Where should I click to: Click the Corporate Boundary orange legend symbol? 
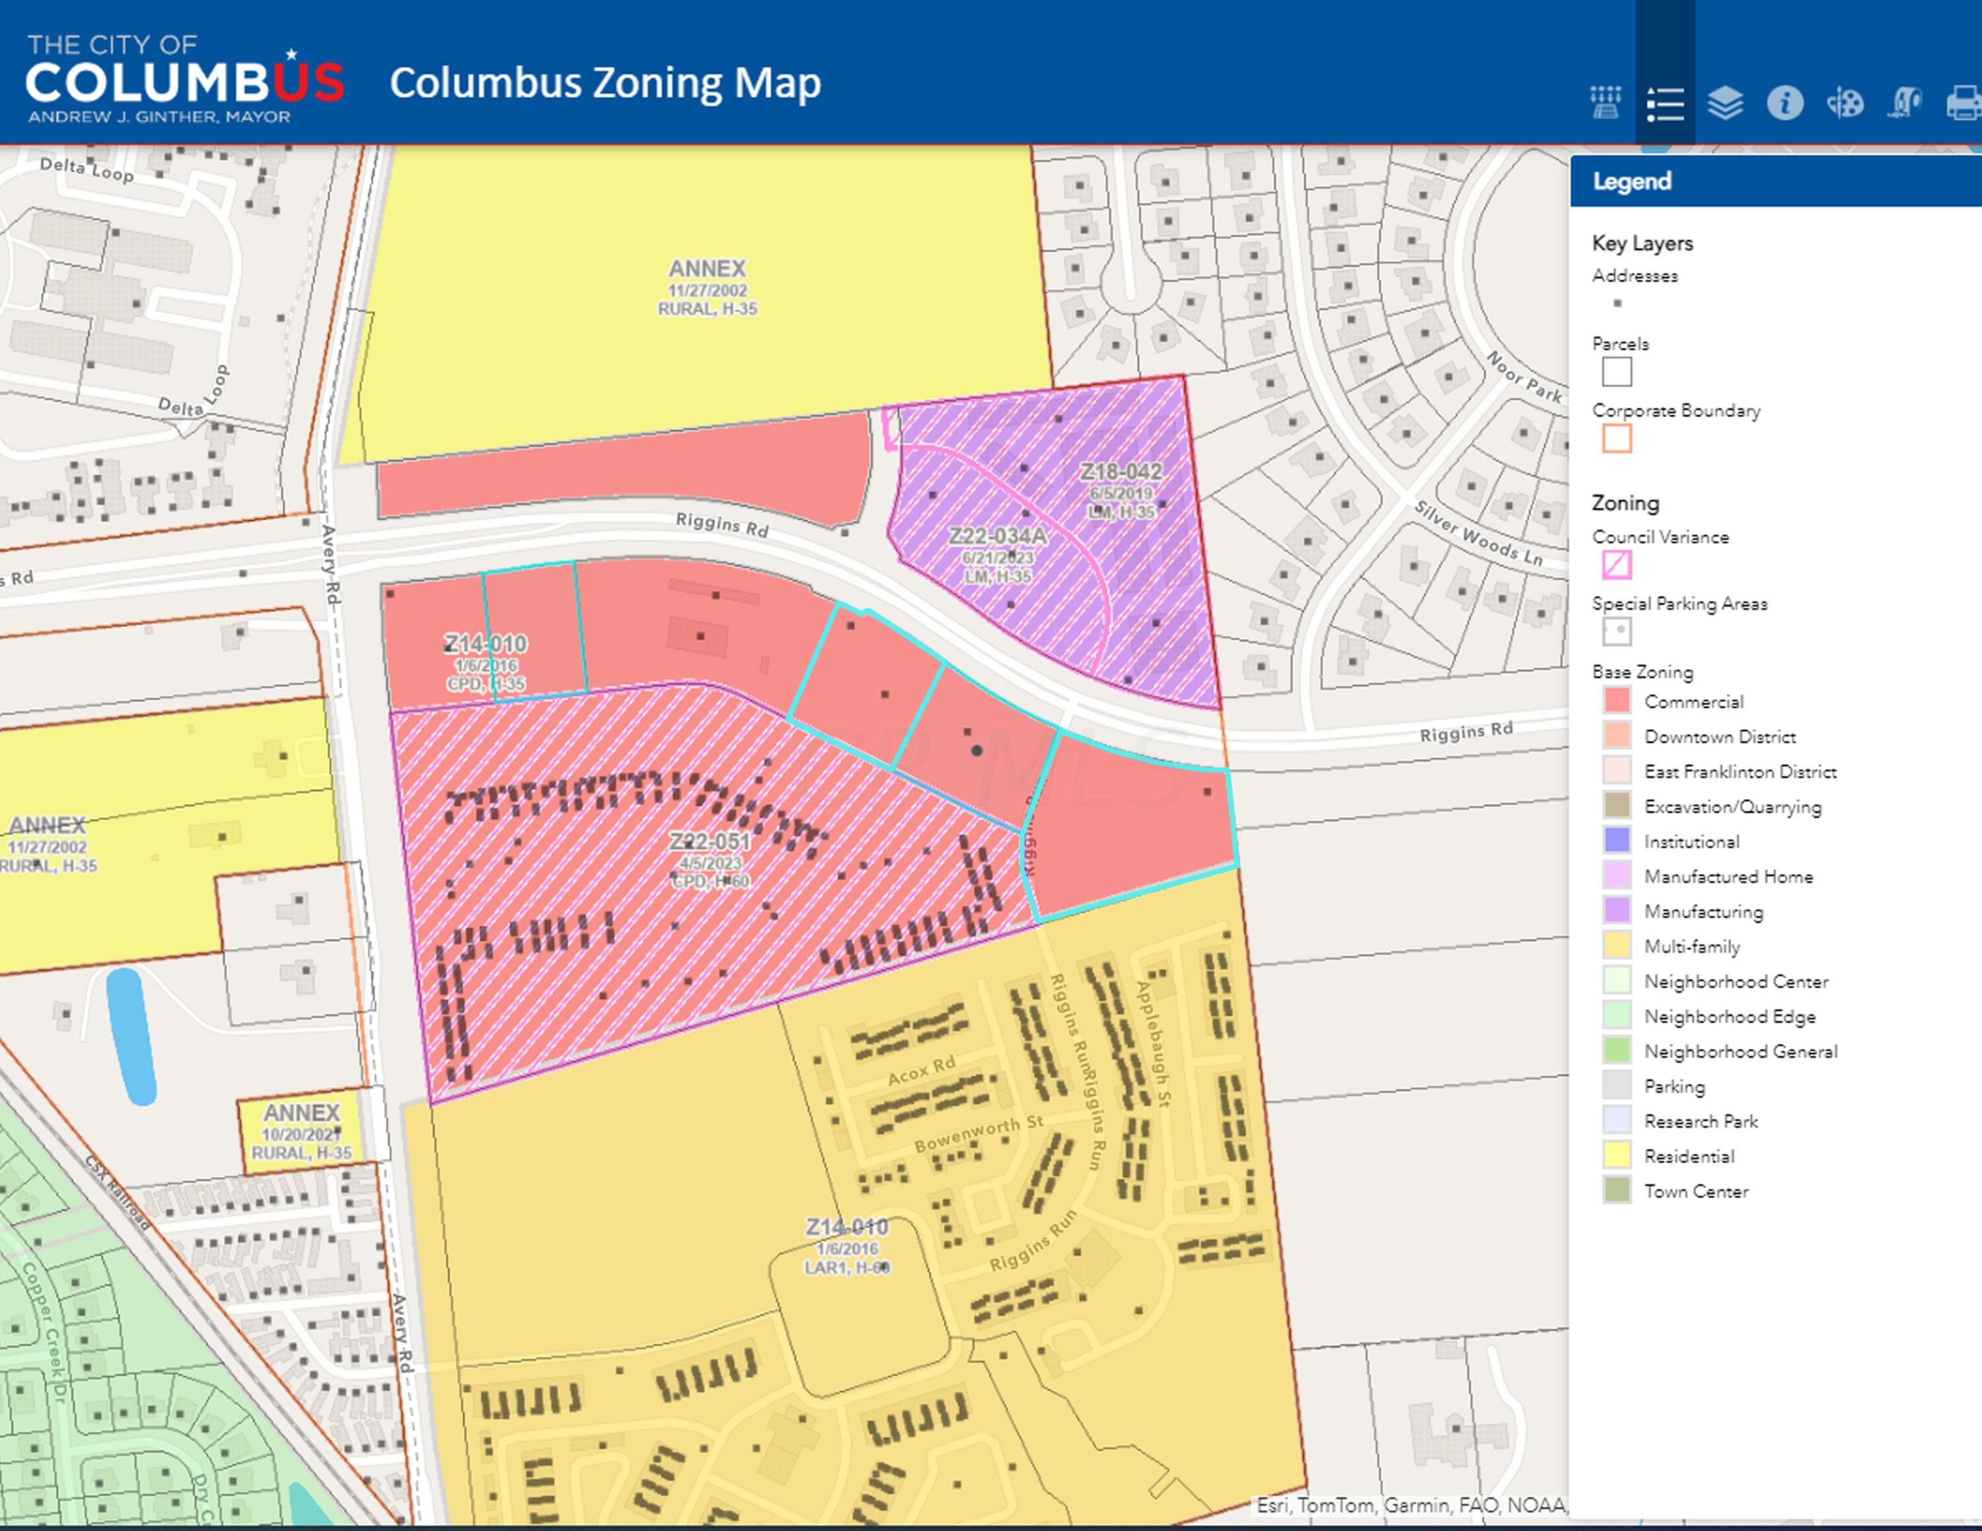[1616, 439]
